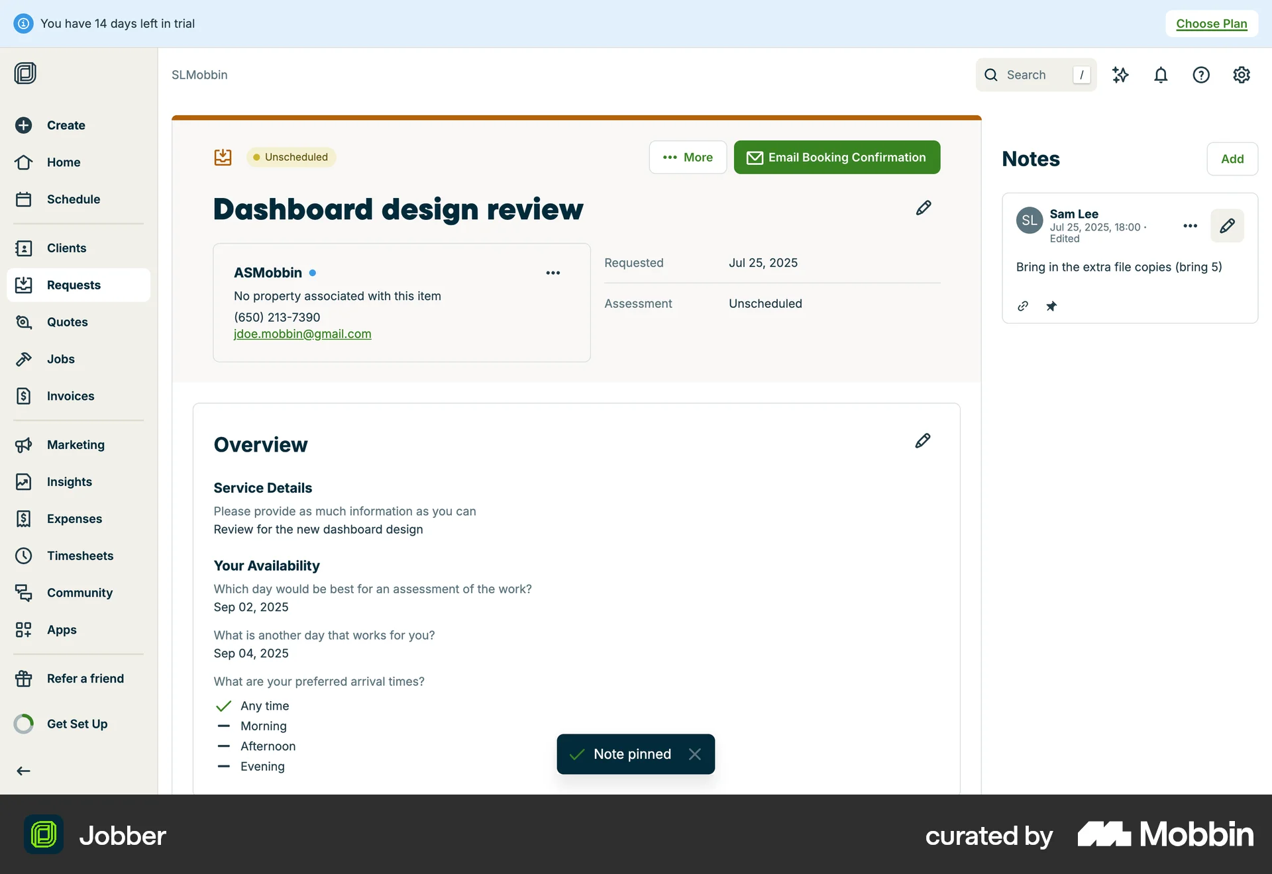Viewport: 1272px width, 874px height.
Task: Select Clients in the sidebar navigation
Action: (67, 248)
